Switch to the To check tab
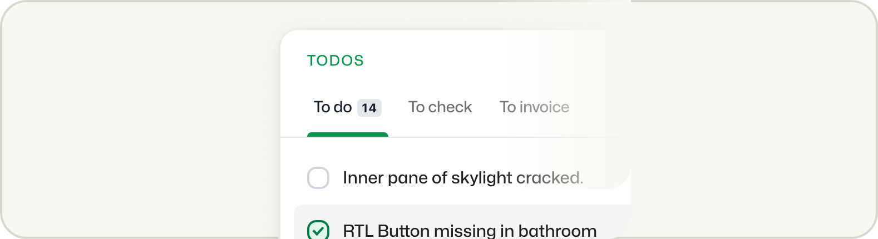The image size is (878, 239). click(440, 107)
